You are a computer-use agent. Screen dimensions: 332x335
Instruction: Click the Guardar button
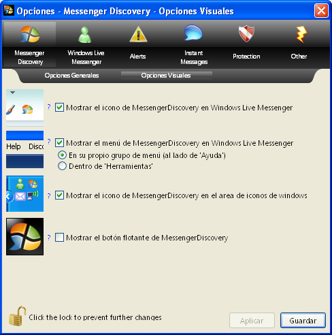(303, 321)
